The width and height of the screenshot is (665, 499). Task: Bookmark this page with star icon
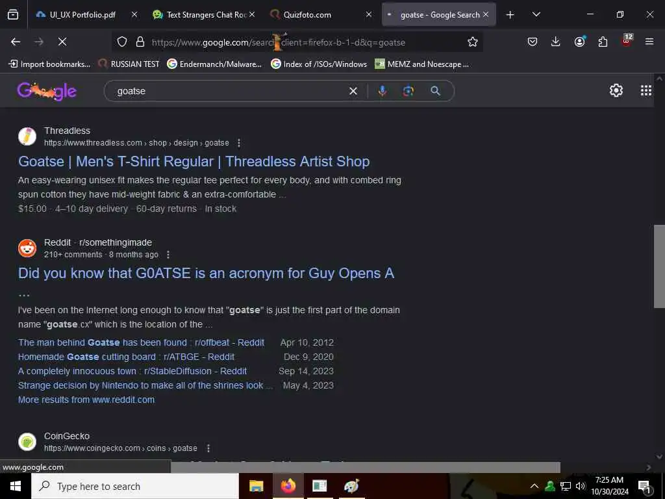click(473, 42)
